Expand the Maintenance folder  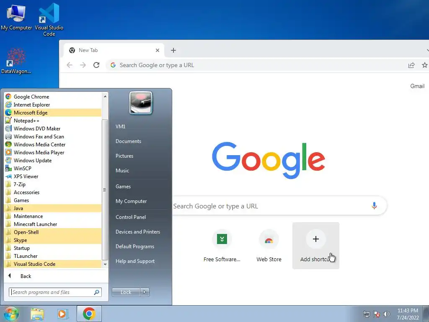tap(53, 216)
